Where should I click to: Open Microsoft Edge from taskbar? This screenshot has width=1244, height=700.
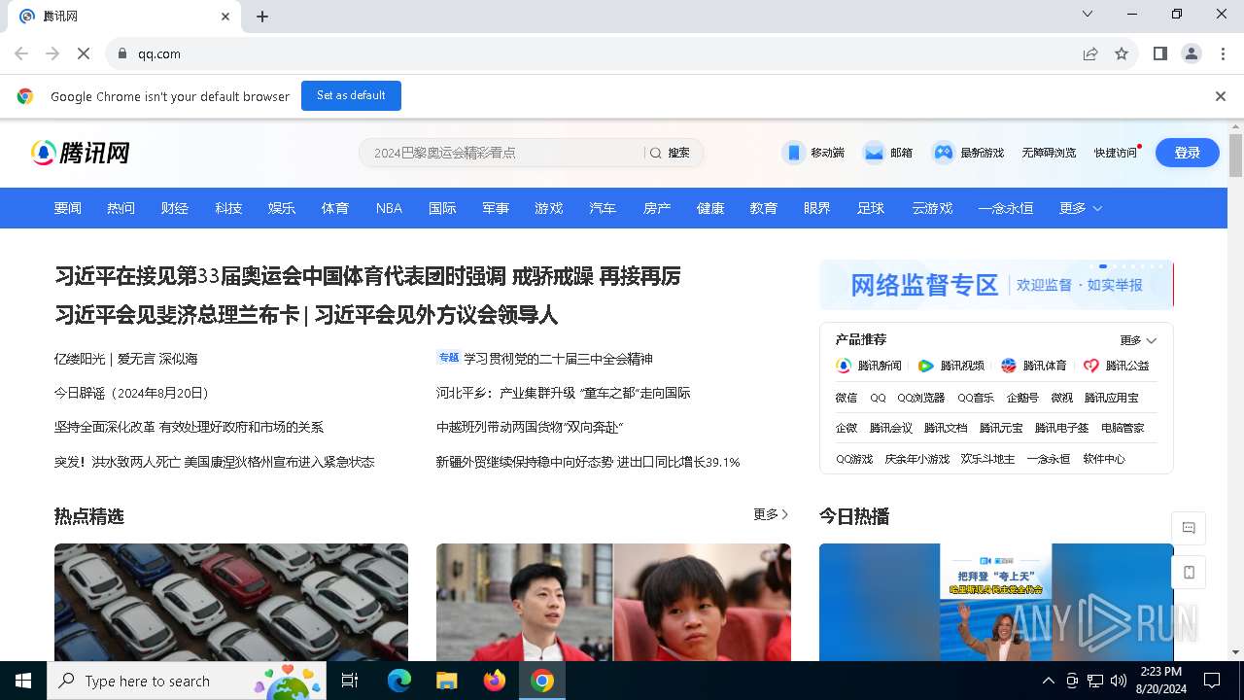tap(399, 681)
